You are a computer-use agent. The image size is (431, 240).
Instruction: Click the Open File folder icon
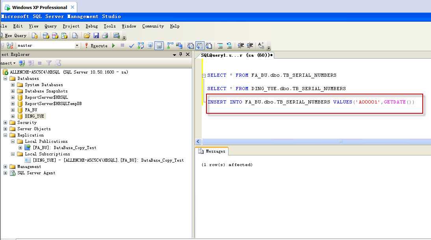pos(87,36)
